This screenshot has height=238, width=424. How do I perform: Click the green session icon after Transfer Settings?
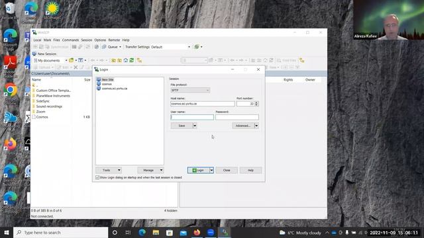(197, 47)
